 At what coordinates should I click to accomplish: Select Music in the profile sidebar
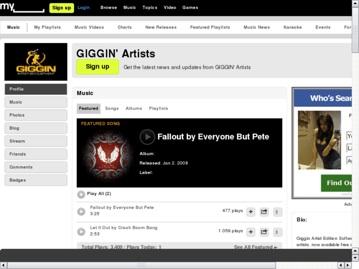point(36,102)
